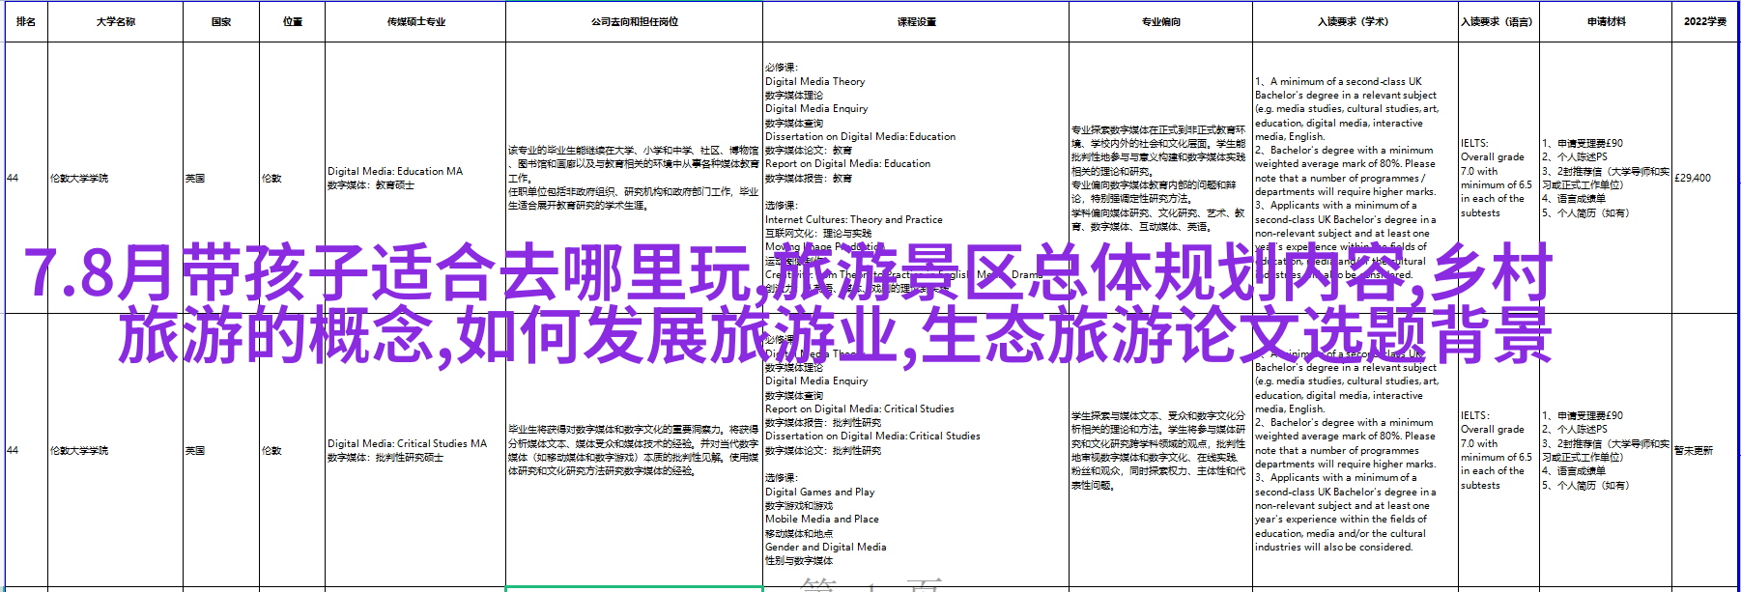Viewport: 1741px width, 592px height.
Task: Click the 专业偏向 column header
Action: pyautogui.click(x=1160, y=21)
